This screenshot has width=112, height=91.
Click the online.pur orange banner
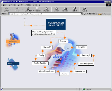click(x=13, y=41)
